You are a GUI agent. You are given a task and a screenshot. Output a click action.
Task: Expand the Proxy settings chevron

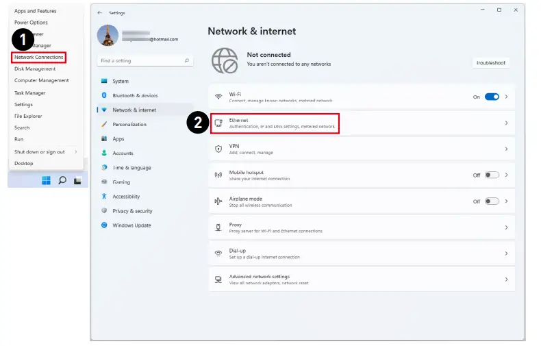tap(506, 227)
